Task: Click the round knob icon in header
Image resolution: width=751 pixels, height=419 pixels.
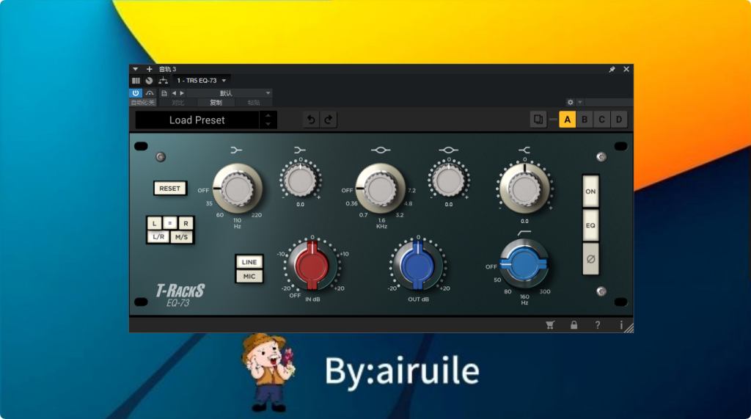Action: pos(149,81)
